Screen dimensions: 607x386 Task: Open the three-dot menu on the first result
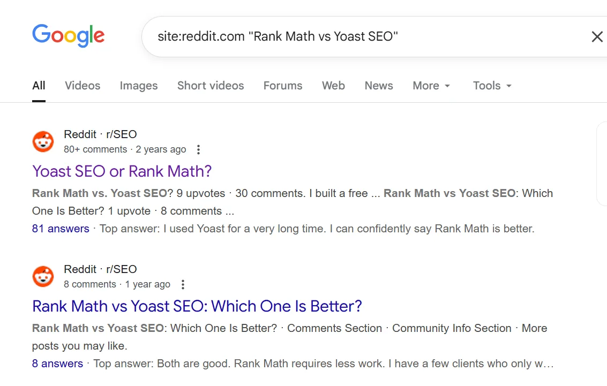198,149
